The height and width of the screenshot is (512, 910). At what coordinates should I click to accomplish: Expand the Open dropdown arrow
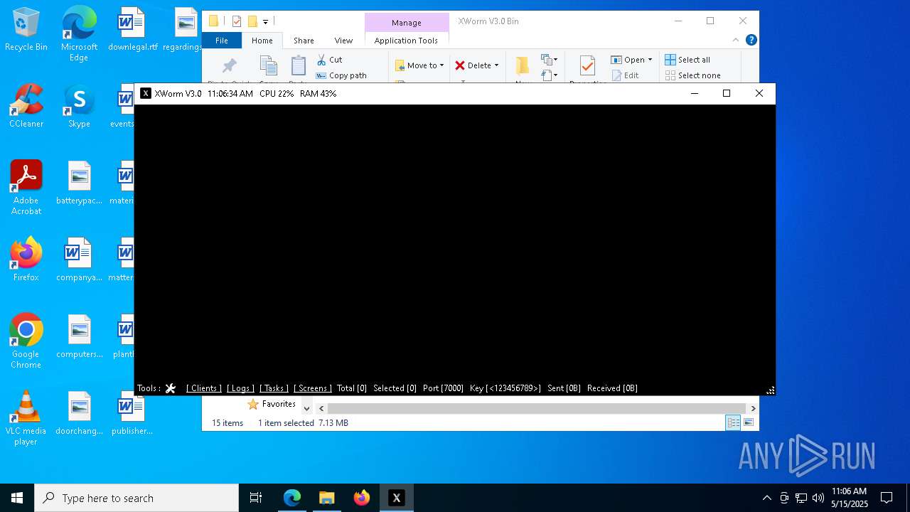[650, 60]
